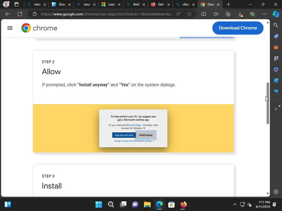Screen dimensions: 282x211
Task: Open sidebar Shopping tag icon
Action: coord(276,36)
